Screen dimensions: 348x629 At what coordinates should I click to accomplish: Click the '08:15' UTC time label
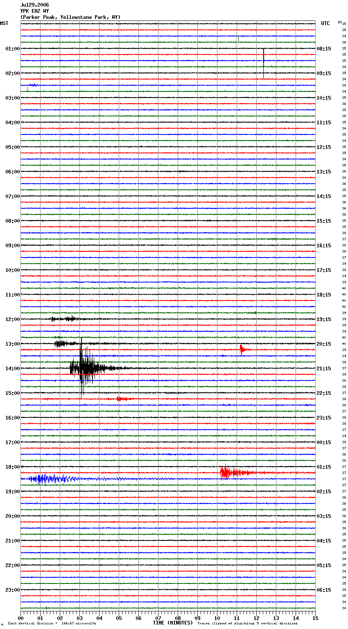pos(324,49)
